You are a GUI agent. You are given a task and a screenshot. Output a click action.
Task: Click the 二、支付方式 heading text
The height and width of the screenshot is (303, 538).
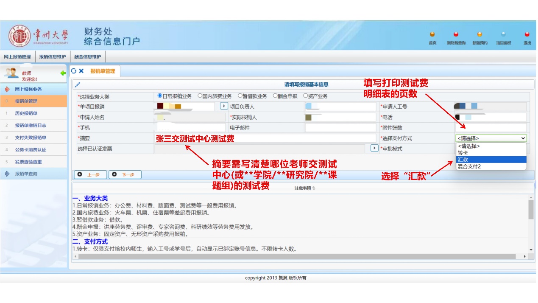tap(90, 241)
